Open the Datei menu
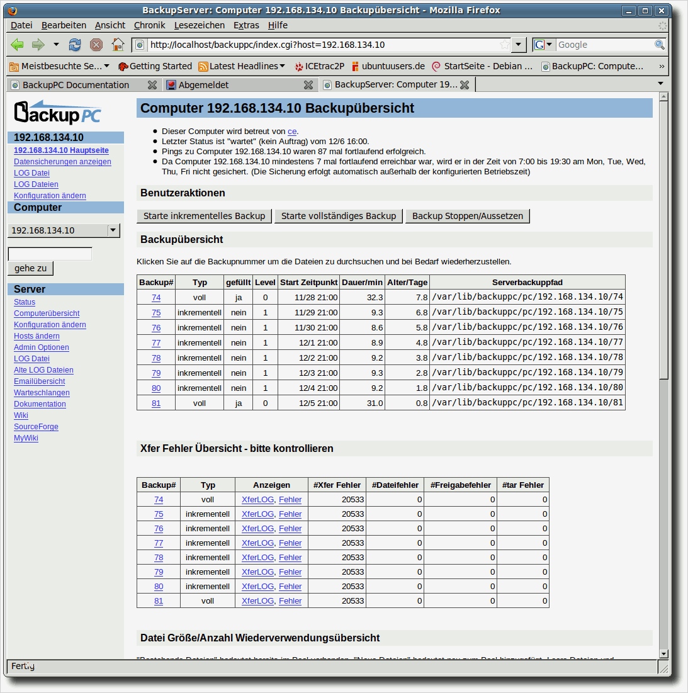This screenshot has height=693, width=688. 21,25
